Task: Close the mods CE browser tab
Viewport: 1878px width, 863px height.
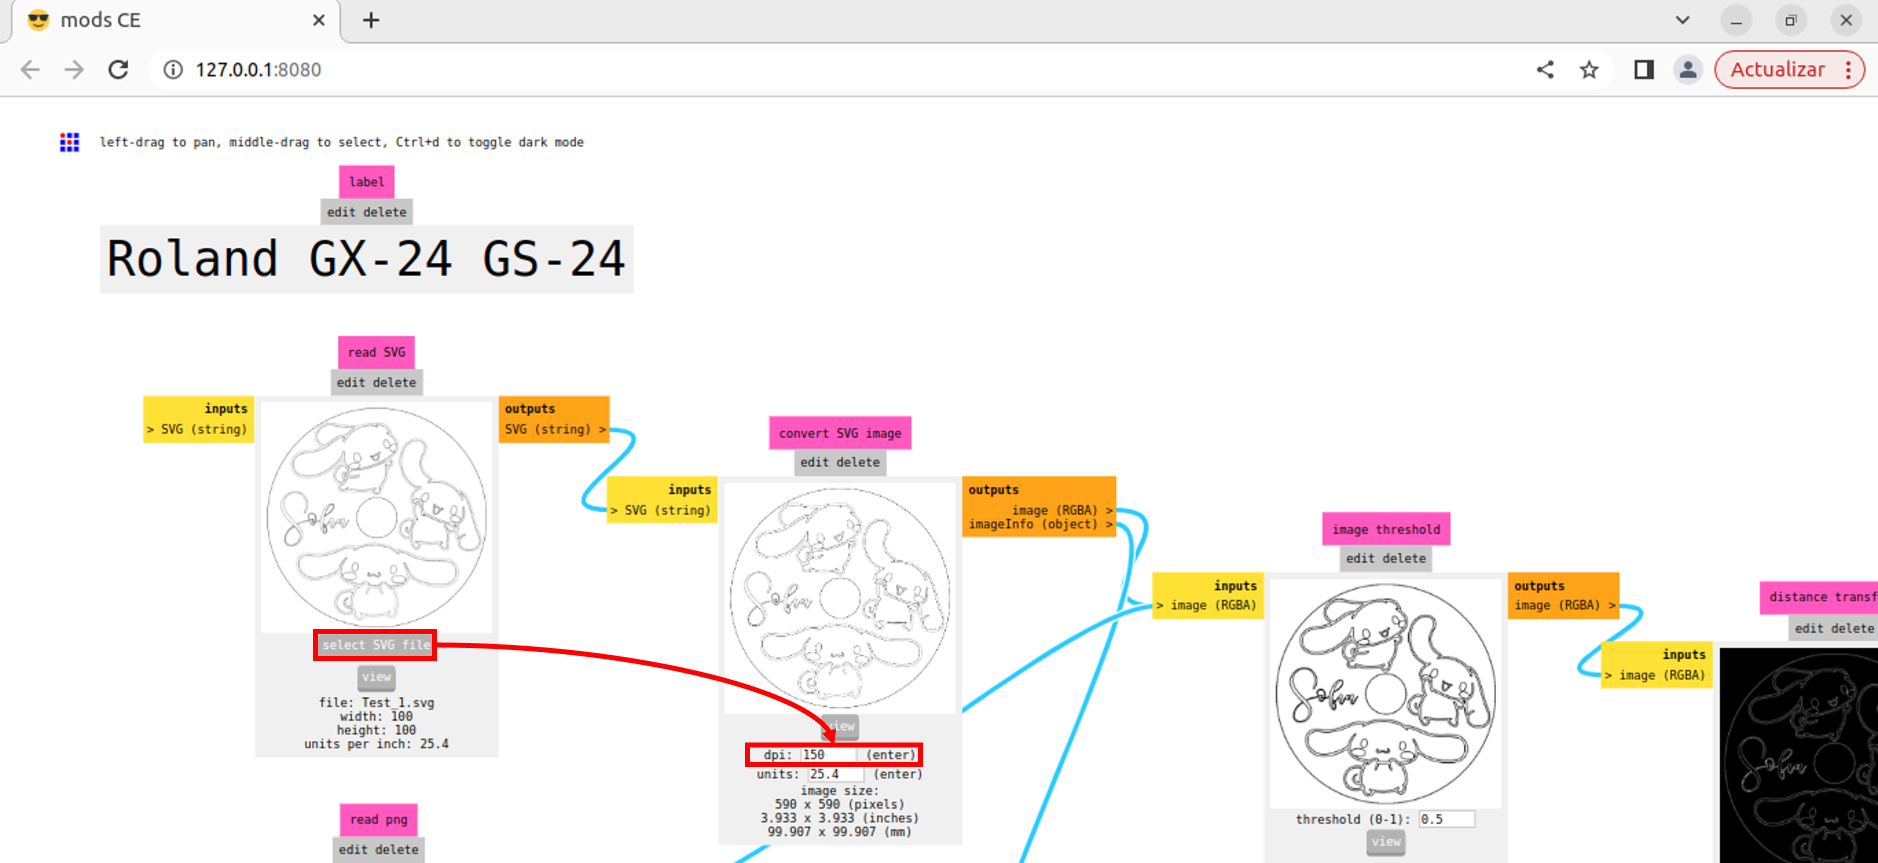Action: pyautogui.click(x=319, y=20)
